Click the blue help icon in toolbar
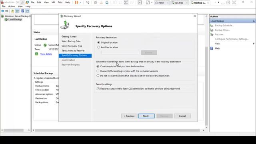Screen dimensions: 256x144 pos(23,11)
